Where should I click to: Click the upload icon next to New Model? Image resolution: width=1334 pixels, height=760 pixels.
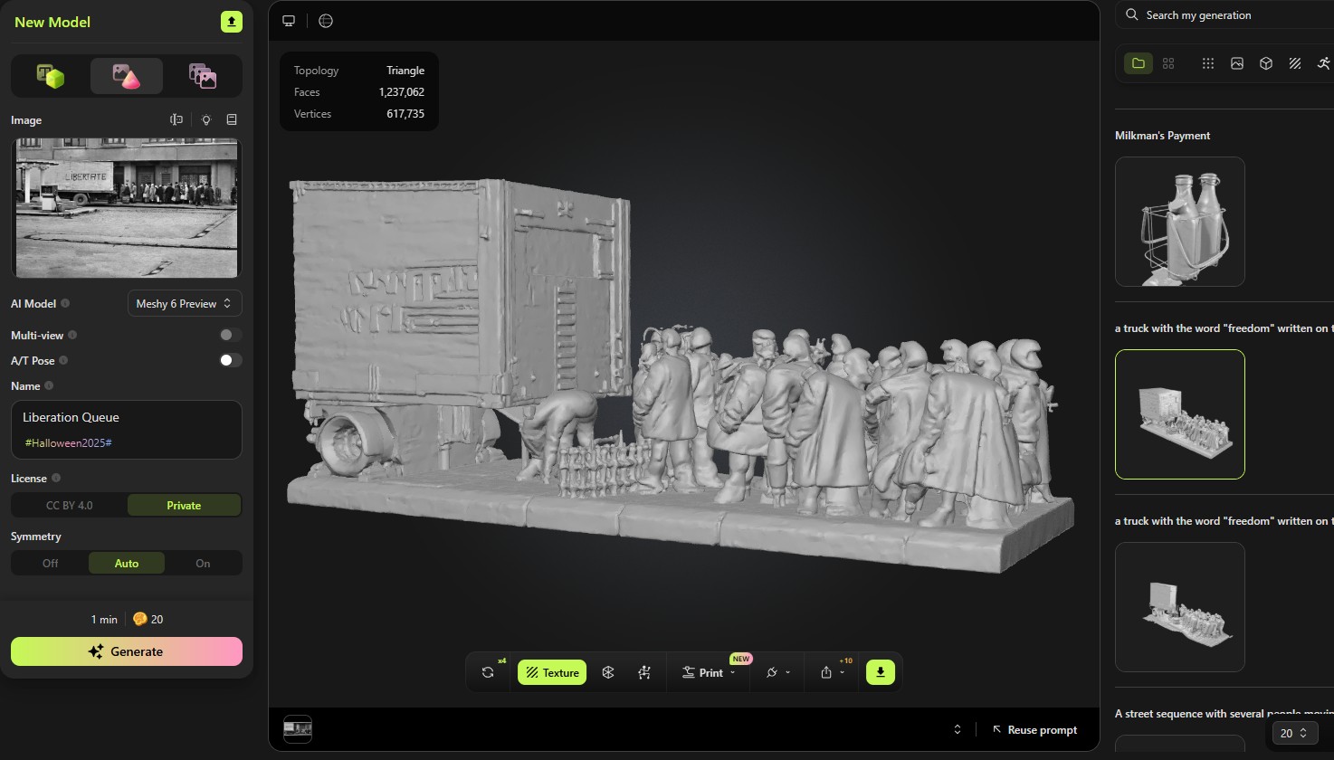(x=232, y=22)
